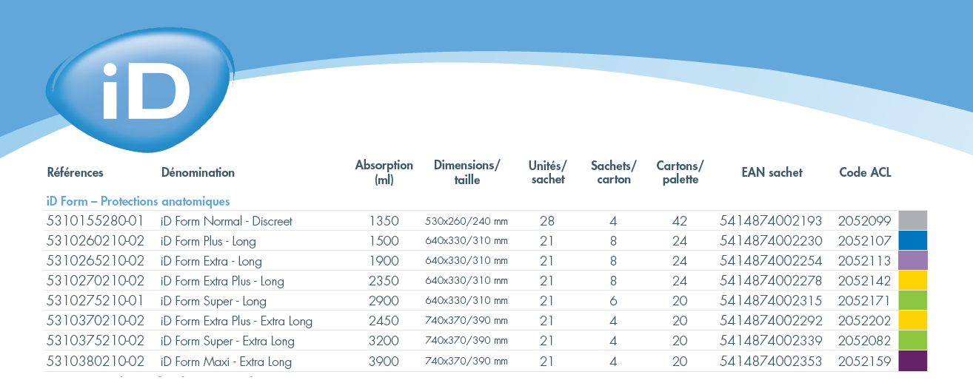Click EAN code 5414874002292
The width and height of the screenshot is (973, 383).
[771, 321]
